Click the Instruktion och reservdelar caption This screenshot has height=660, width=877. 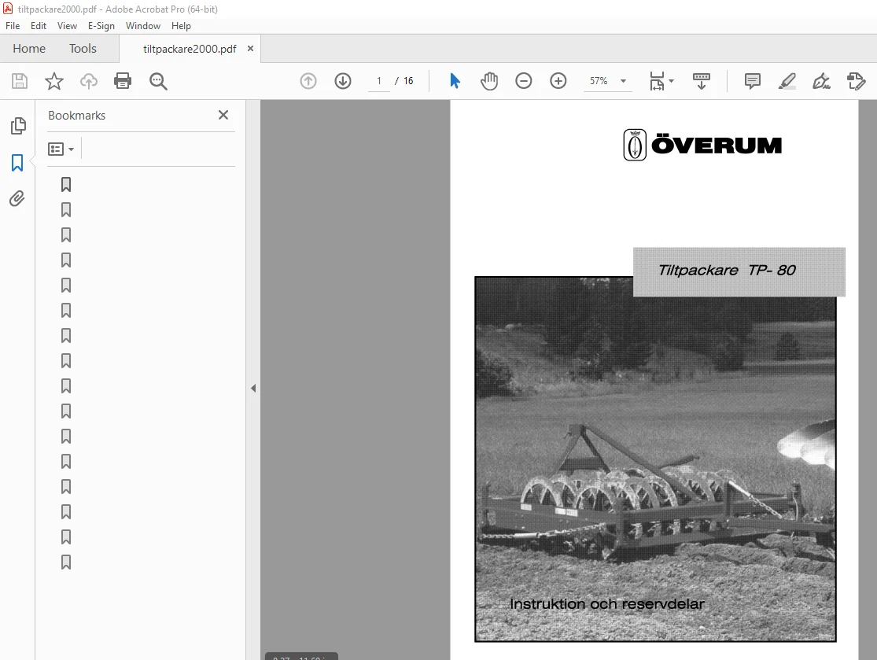607,604
